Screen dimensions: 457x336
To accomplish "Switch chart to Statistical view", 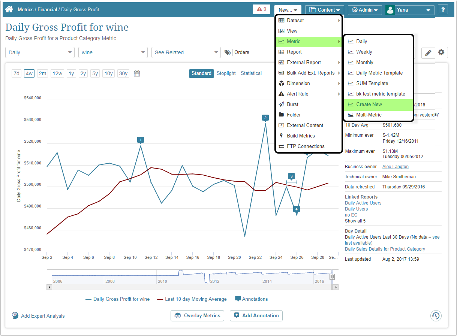I will point(251,73).
